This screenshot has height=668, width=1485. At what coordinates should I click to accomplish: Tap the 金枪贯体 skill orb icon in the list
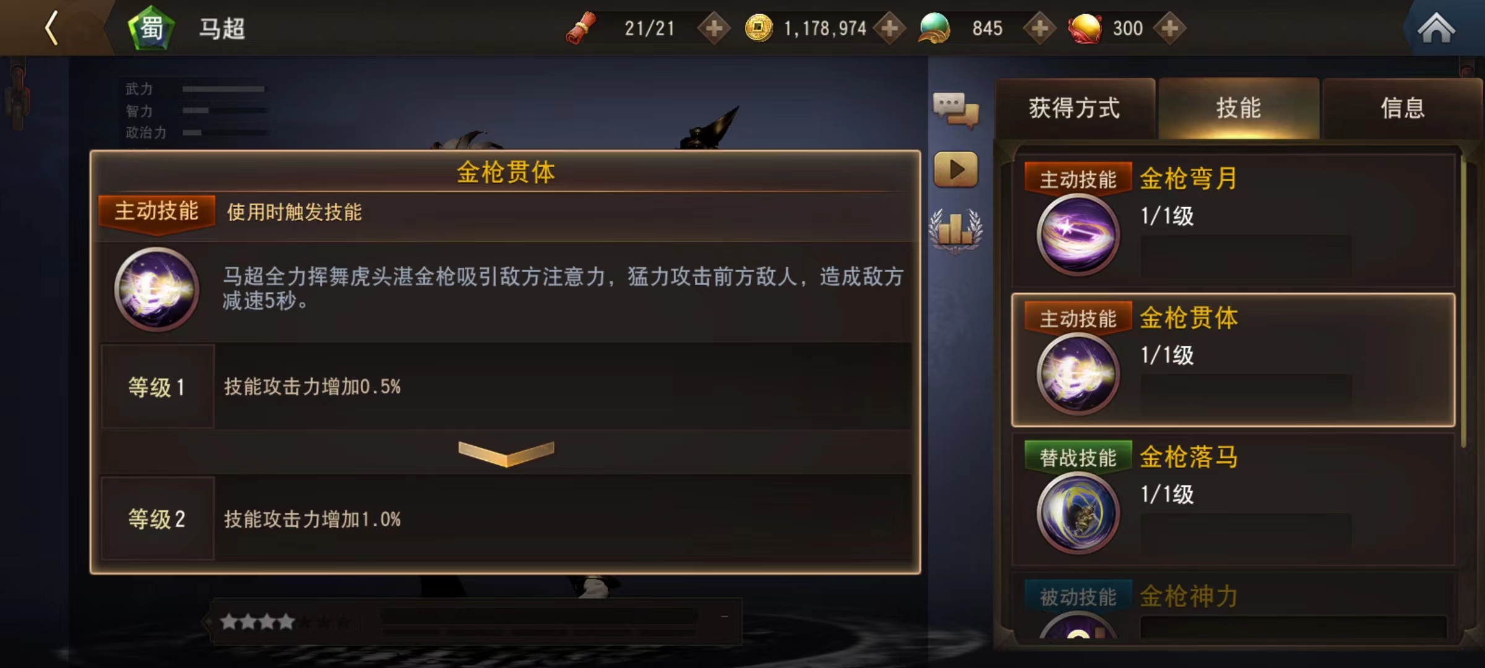[1078, 374]
